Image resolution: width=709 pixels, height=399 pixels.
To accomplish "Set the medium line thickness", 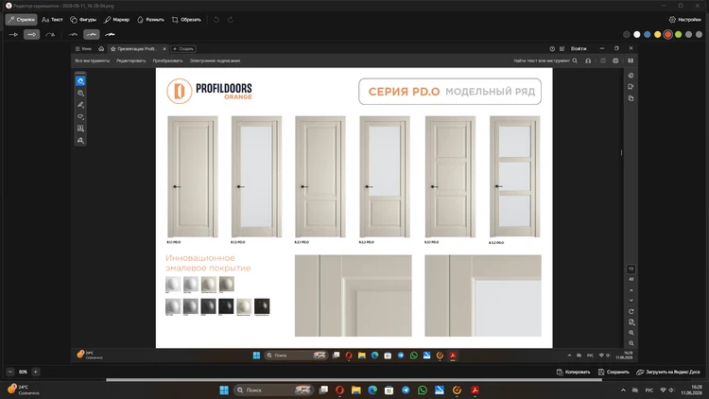I will pyautogui.click(x=92, y=34).
